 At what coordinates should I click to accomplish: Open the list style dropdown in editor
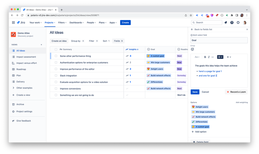click(x=220, y=57)
